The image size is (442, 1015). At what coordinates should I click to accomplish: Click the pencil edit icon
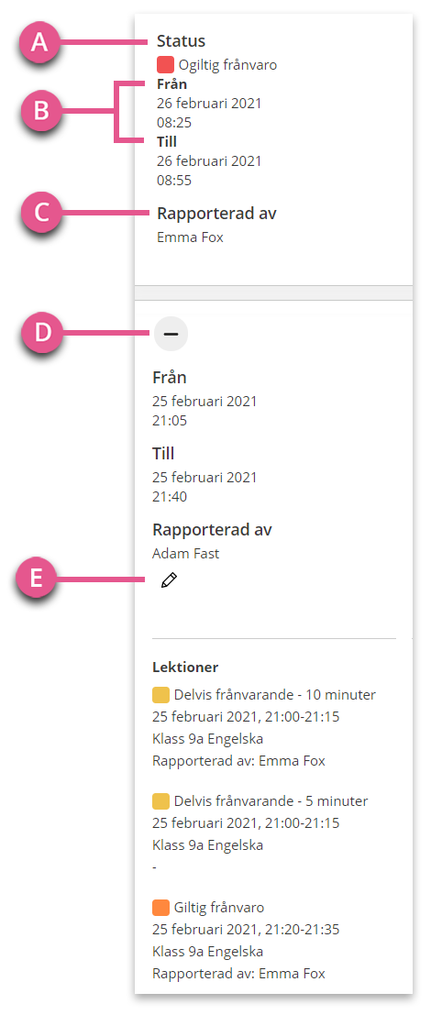(169, 580)
